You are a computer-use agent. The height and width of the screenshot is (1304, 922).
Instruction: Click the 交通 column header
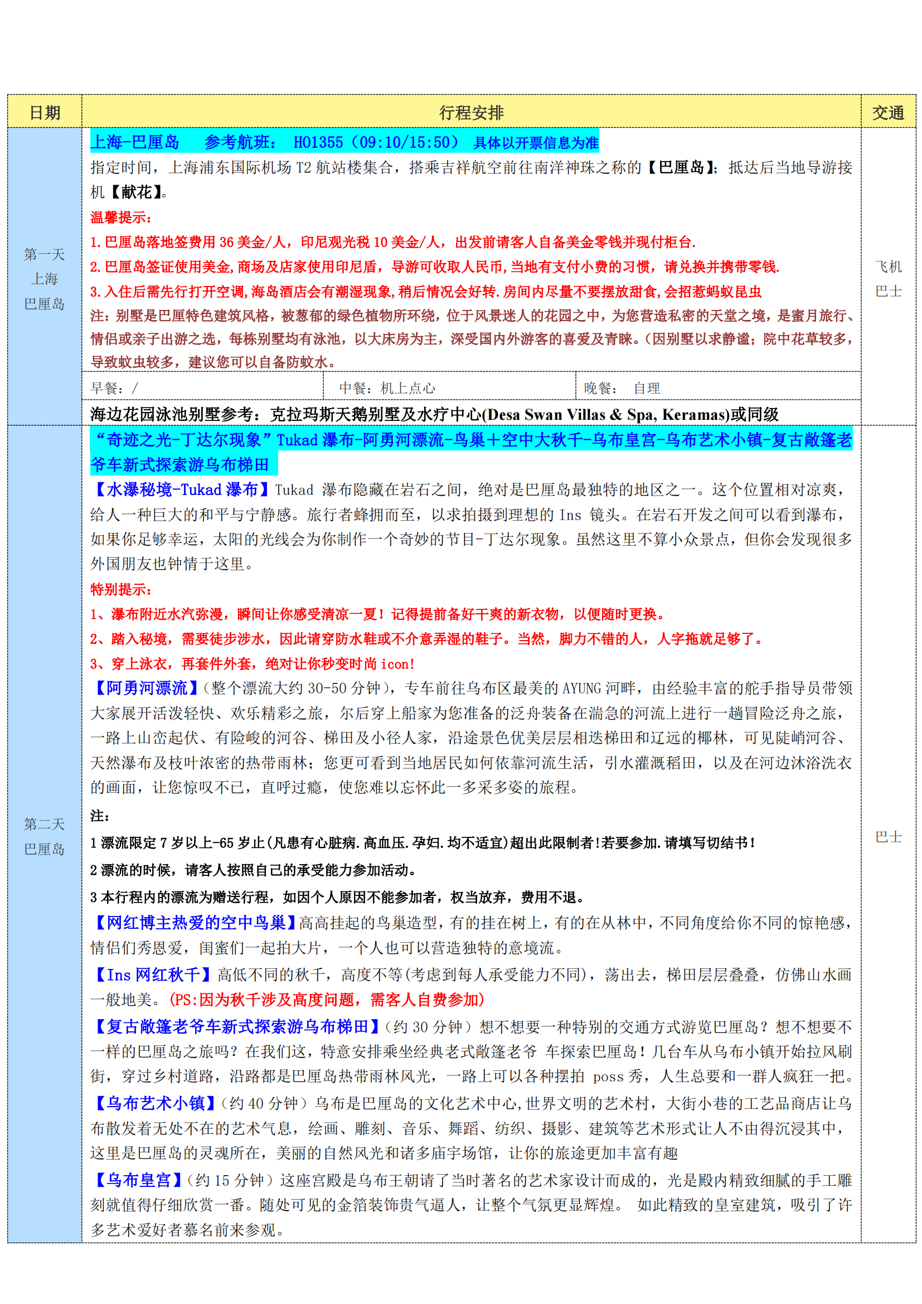(888, 113)
